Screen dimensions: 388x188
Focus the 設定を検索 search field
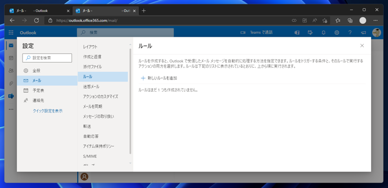(47, 58)
